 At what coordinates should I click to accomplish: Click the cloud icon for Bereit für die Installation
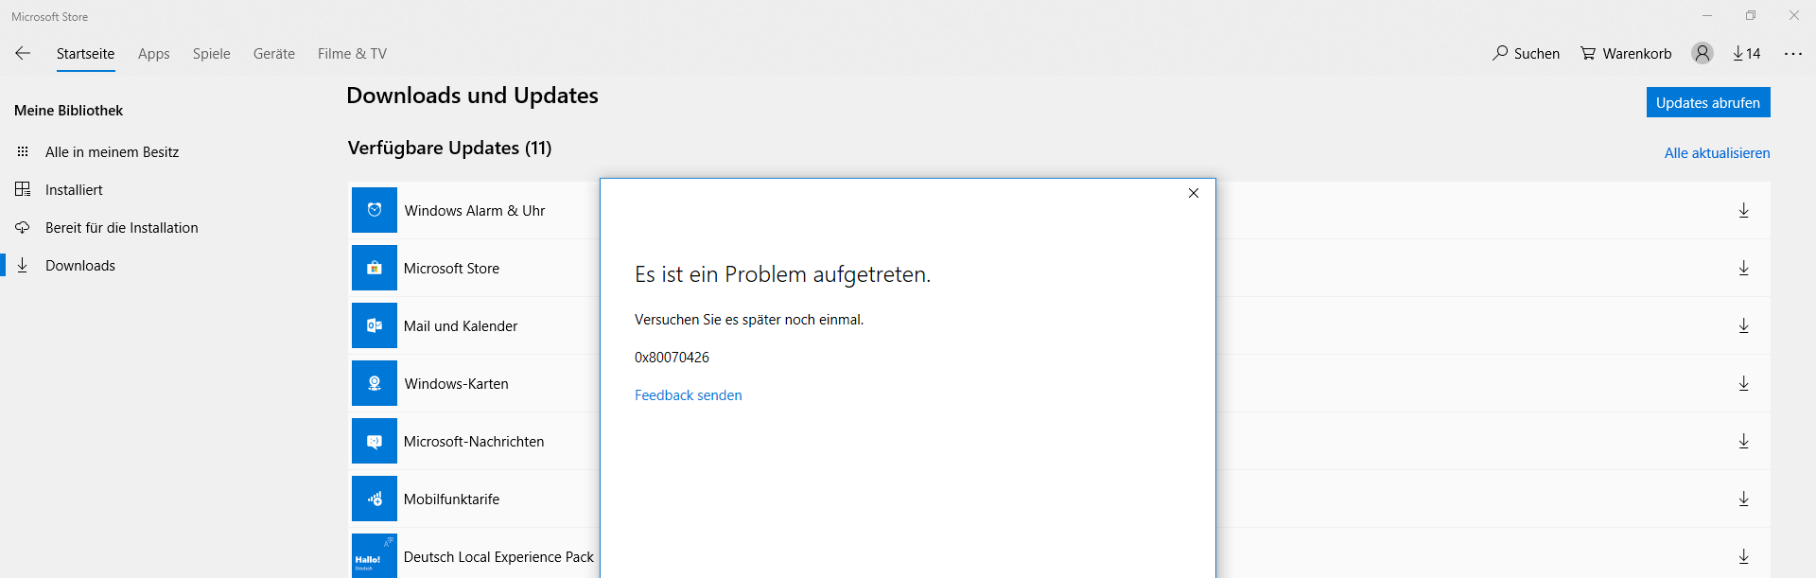click(x=23, y=228)
